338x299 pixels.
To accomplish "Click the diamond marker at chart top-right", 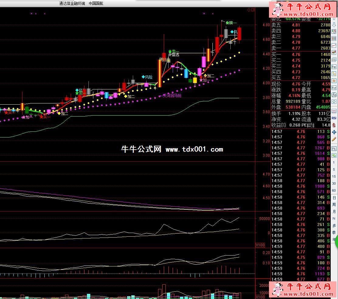I will (x=249, y=10).
